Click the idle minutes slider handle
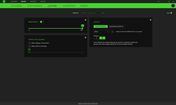 click(x=29, y=52)
